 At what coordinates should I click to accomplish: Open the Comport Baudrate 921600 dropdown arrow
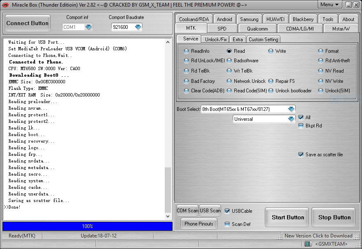pos(138,27)
